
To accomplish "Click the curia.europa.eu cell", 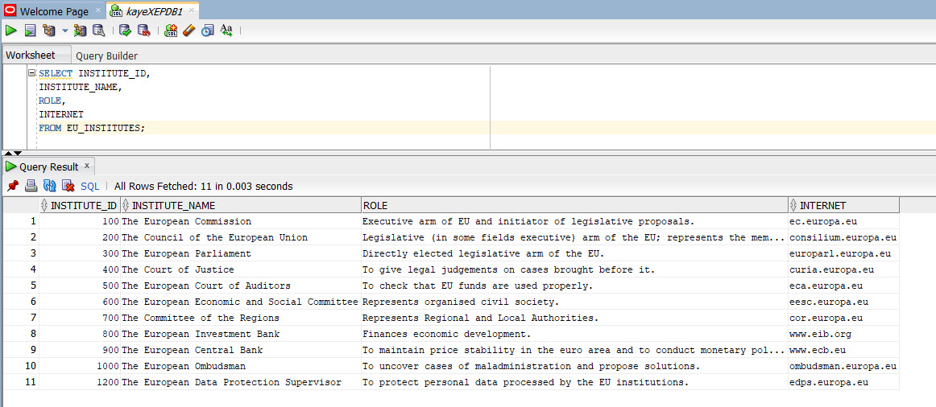I will [x=843, y=270].
